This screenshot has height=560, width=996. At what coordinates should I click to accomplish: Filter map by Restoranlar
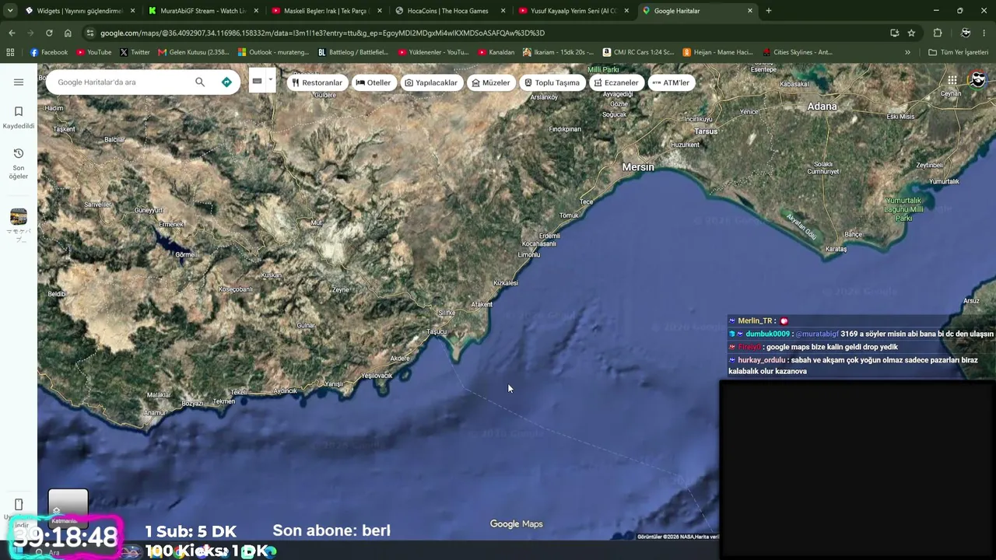pos(317,82)
